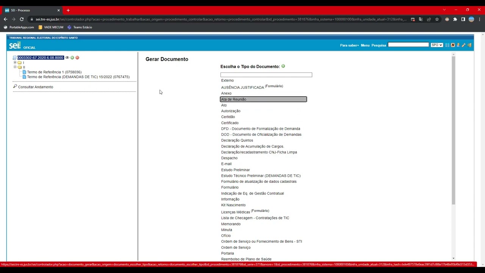Click the SEI logo in the header
Image resolution: width=485 pixels, height=273 pixels.
pyautogui.click(x=15, y=45)
